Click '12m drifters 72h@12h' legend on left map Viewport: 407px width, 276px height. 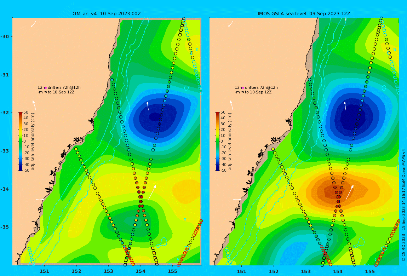click(59, 87)
